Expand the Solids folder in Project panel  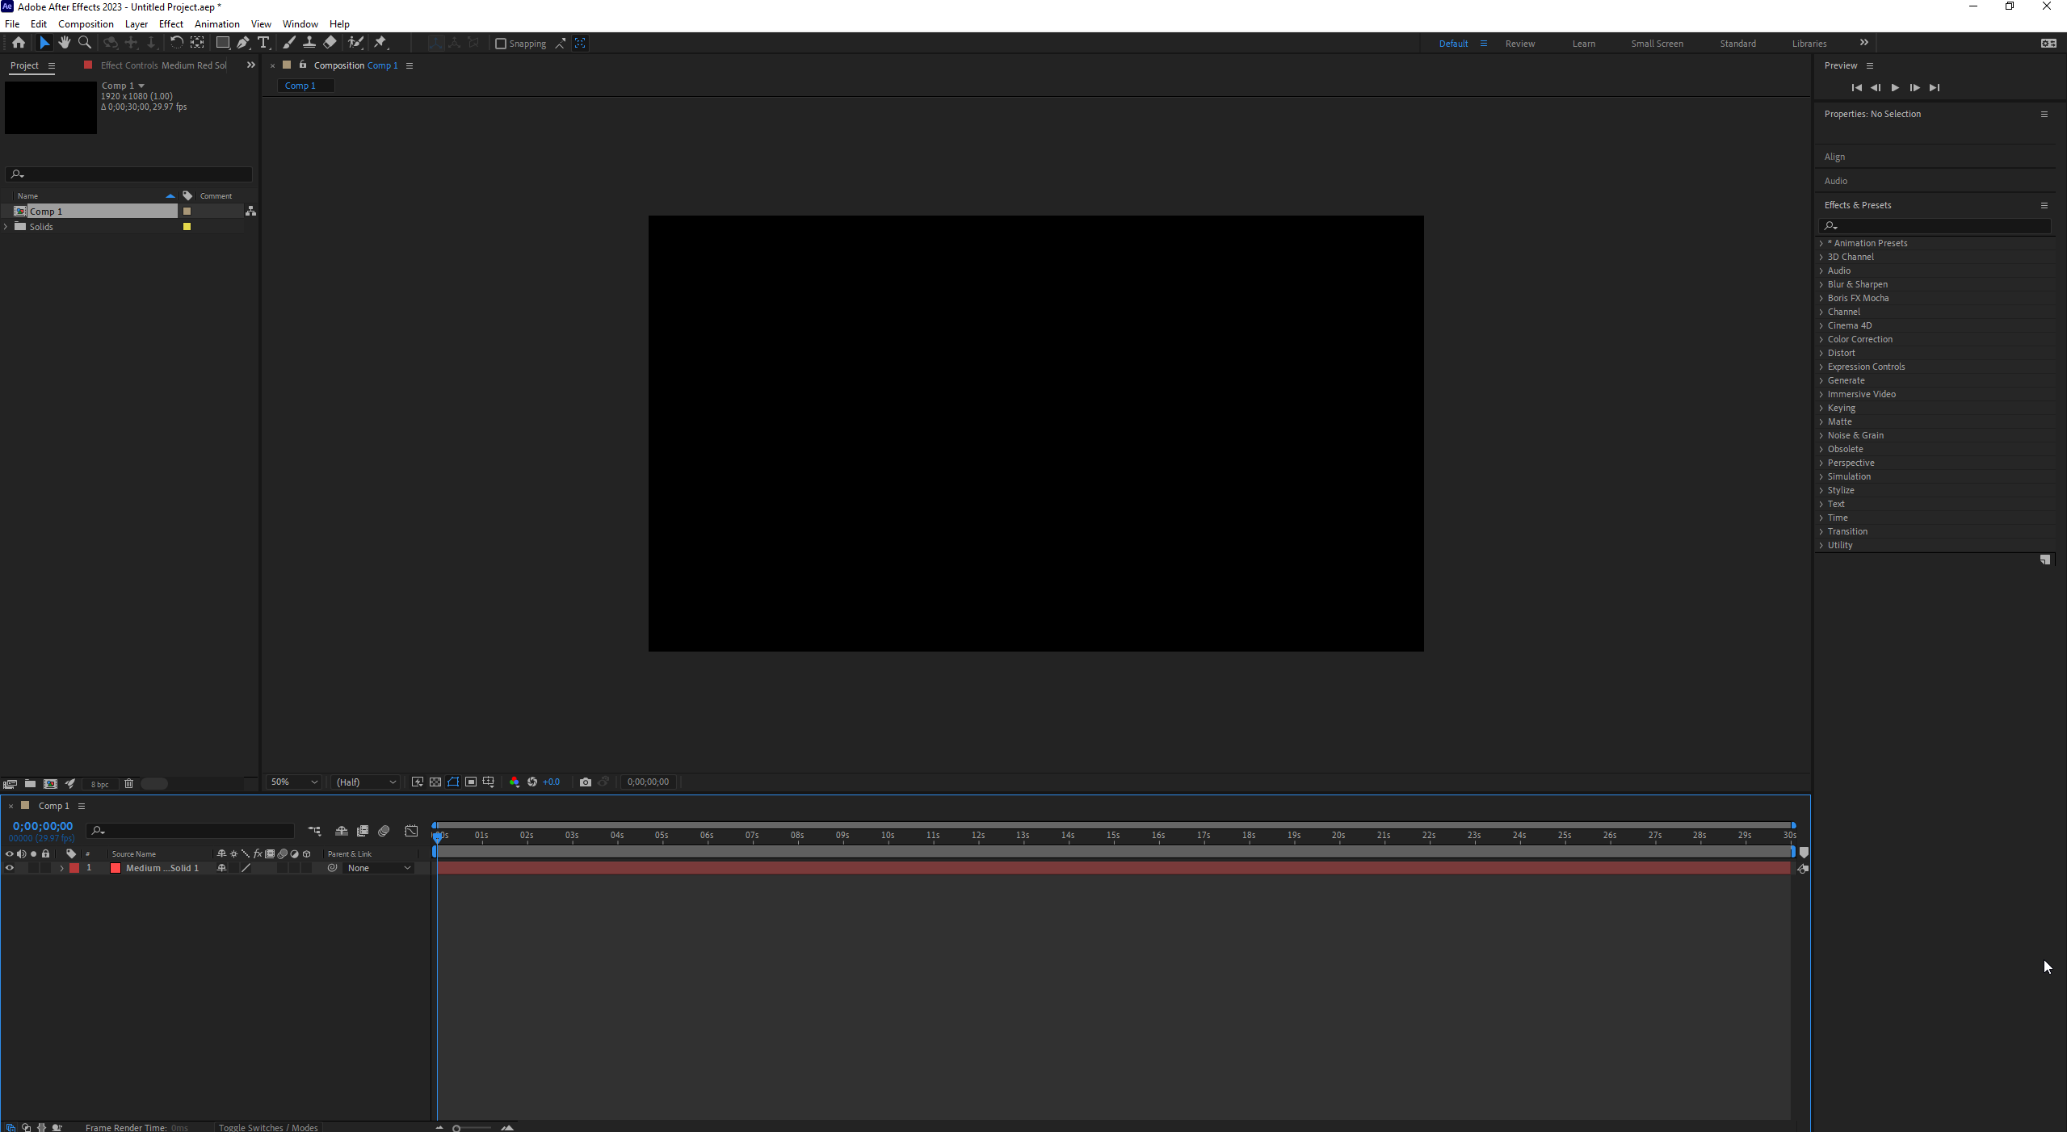coord(6,227)
